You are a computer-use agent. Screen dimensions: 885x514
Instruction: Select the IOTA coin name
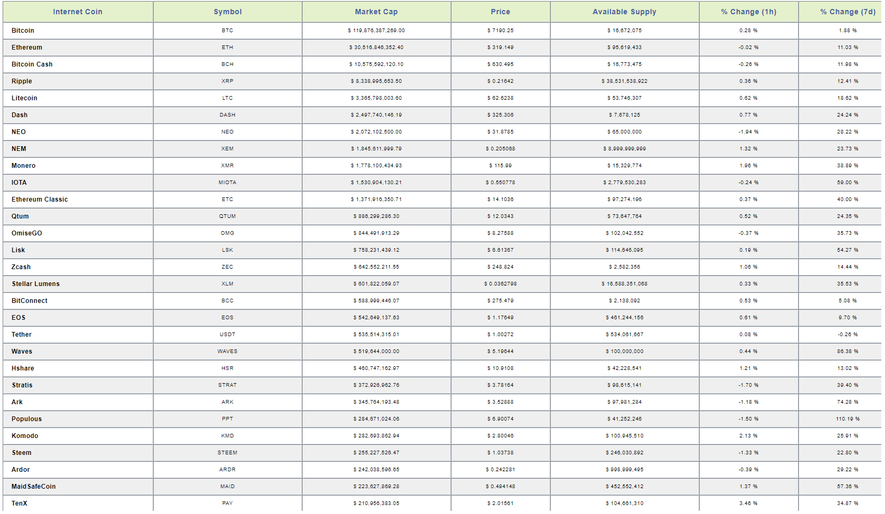pos(19,183)
